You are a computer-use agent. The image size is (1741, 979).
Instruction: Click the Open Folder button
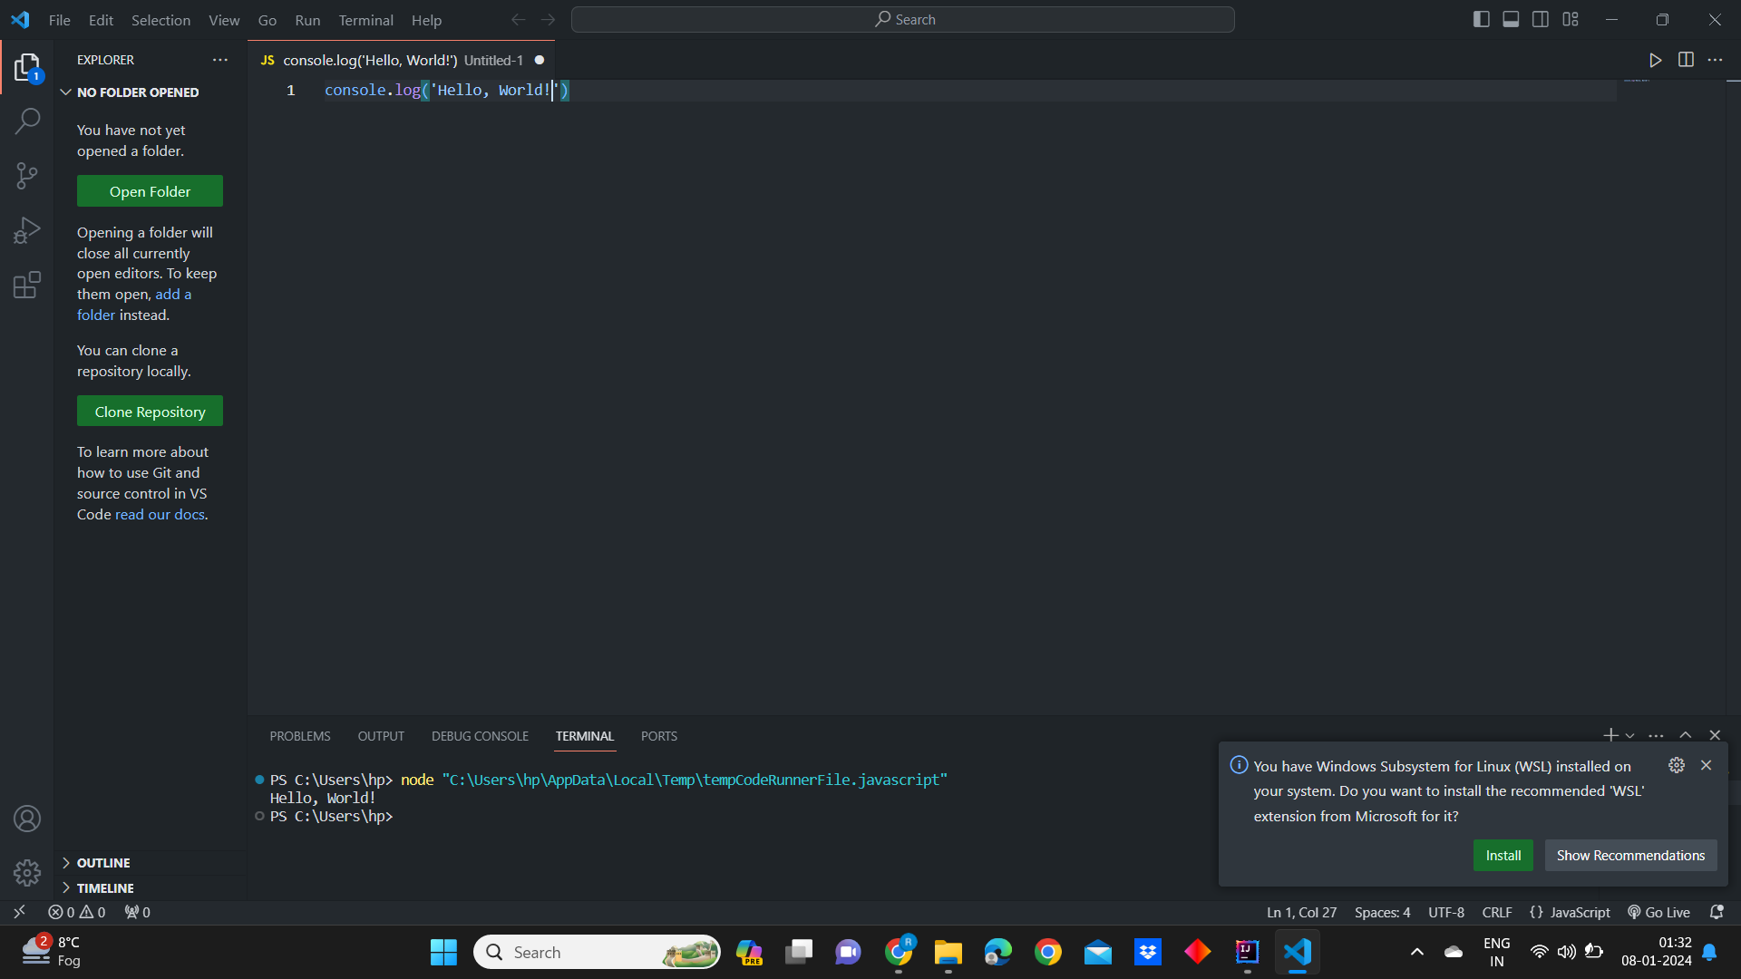tap(149, 190)
